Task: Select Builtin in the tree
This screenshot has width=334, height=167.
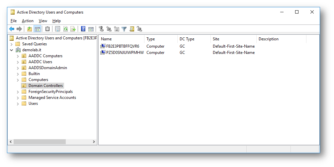Action: pyautogui.click(x=34, y=74)
